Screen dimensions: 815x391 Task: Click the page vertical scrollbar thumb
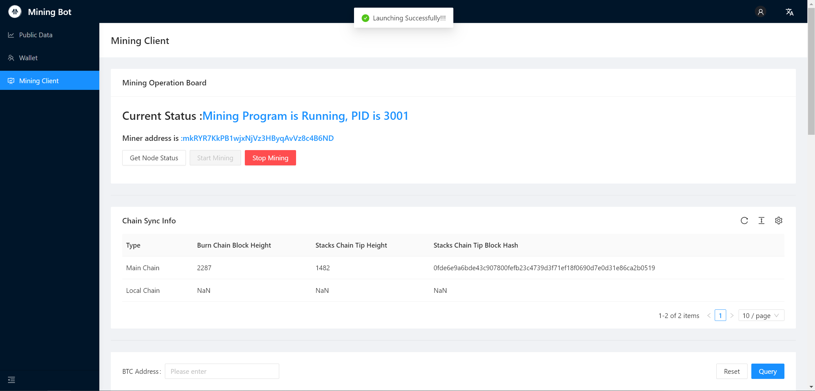tap(811, 71)
